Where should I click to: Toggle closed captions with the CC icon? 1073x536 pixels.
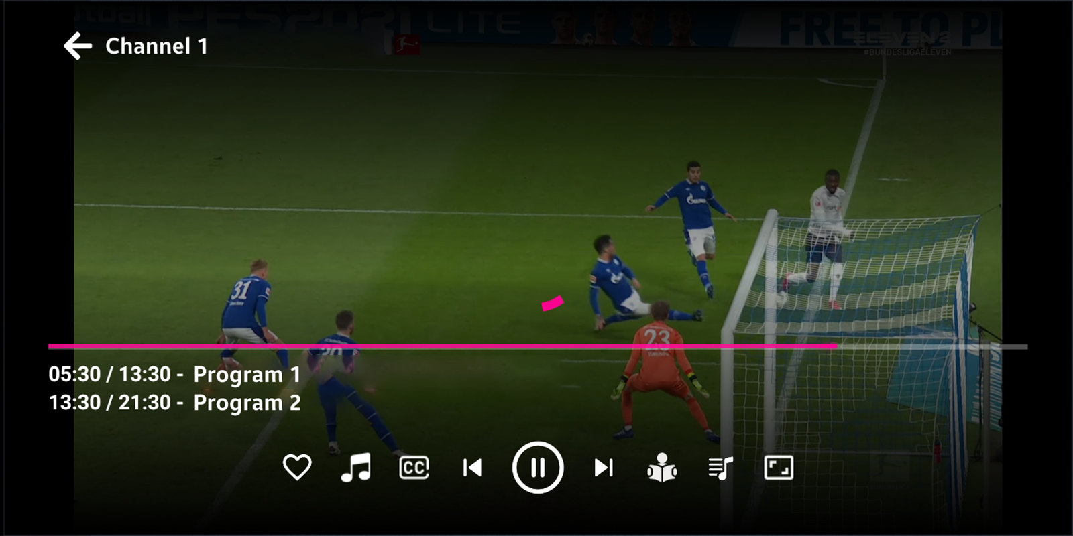[414, 468]
